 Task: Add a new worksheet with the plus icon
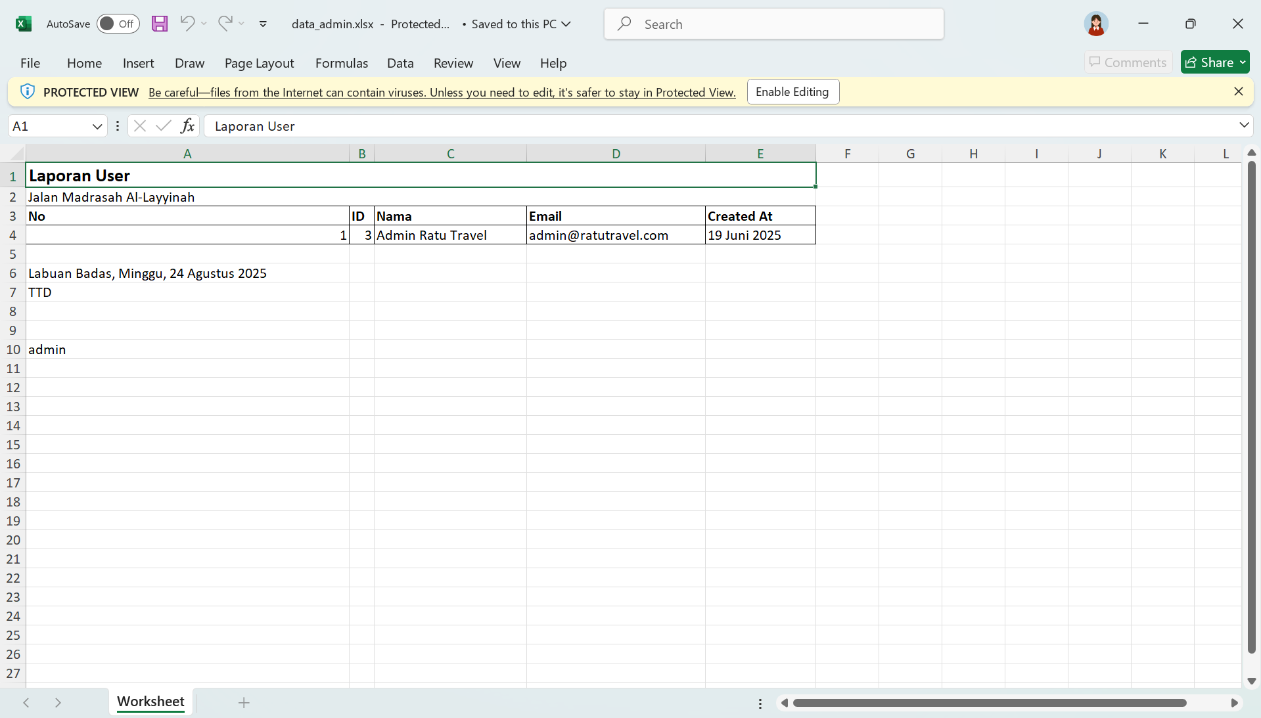[244, 703]
